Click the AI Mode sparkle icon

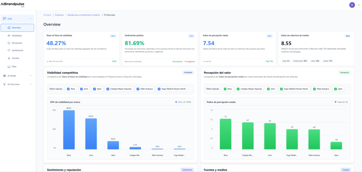(4, 76)
